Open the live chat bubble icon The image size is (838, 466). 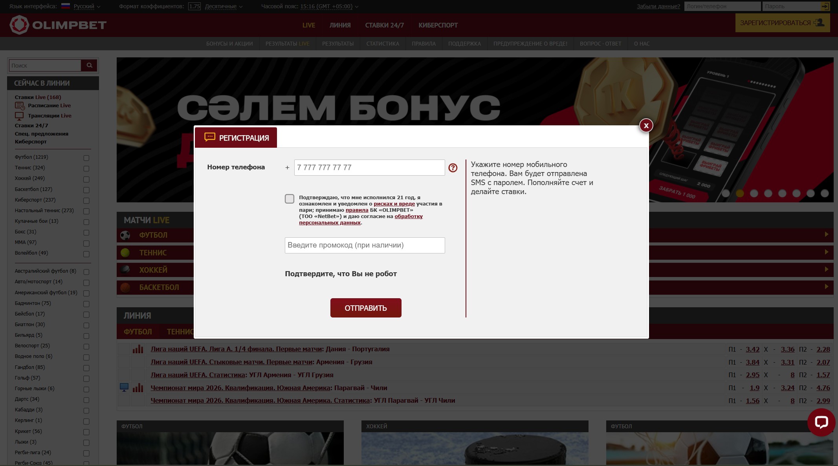pos(821,422)
